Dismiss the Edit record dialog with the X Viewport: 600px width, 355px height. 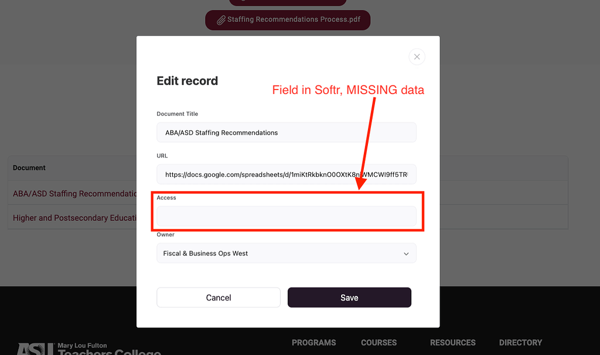(417, 57)
